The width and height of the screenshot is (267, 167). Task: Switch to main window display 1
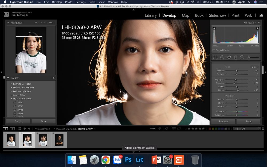click(5, 129)
